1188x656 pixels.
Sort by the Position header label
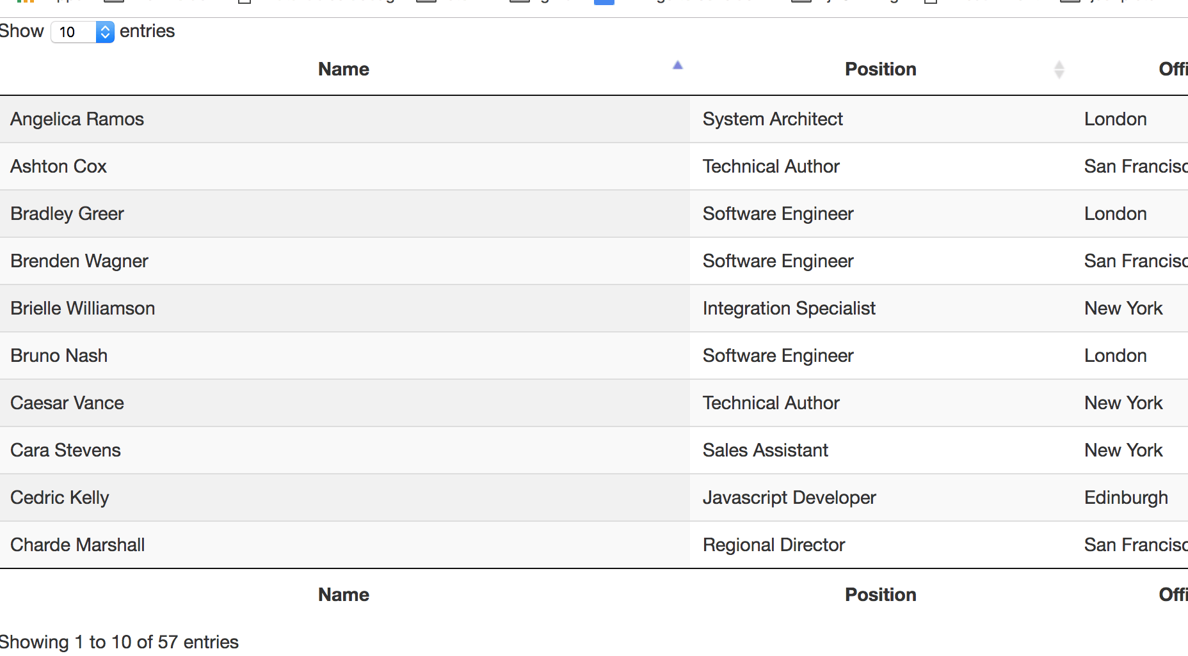tap(880, 69)
